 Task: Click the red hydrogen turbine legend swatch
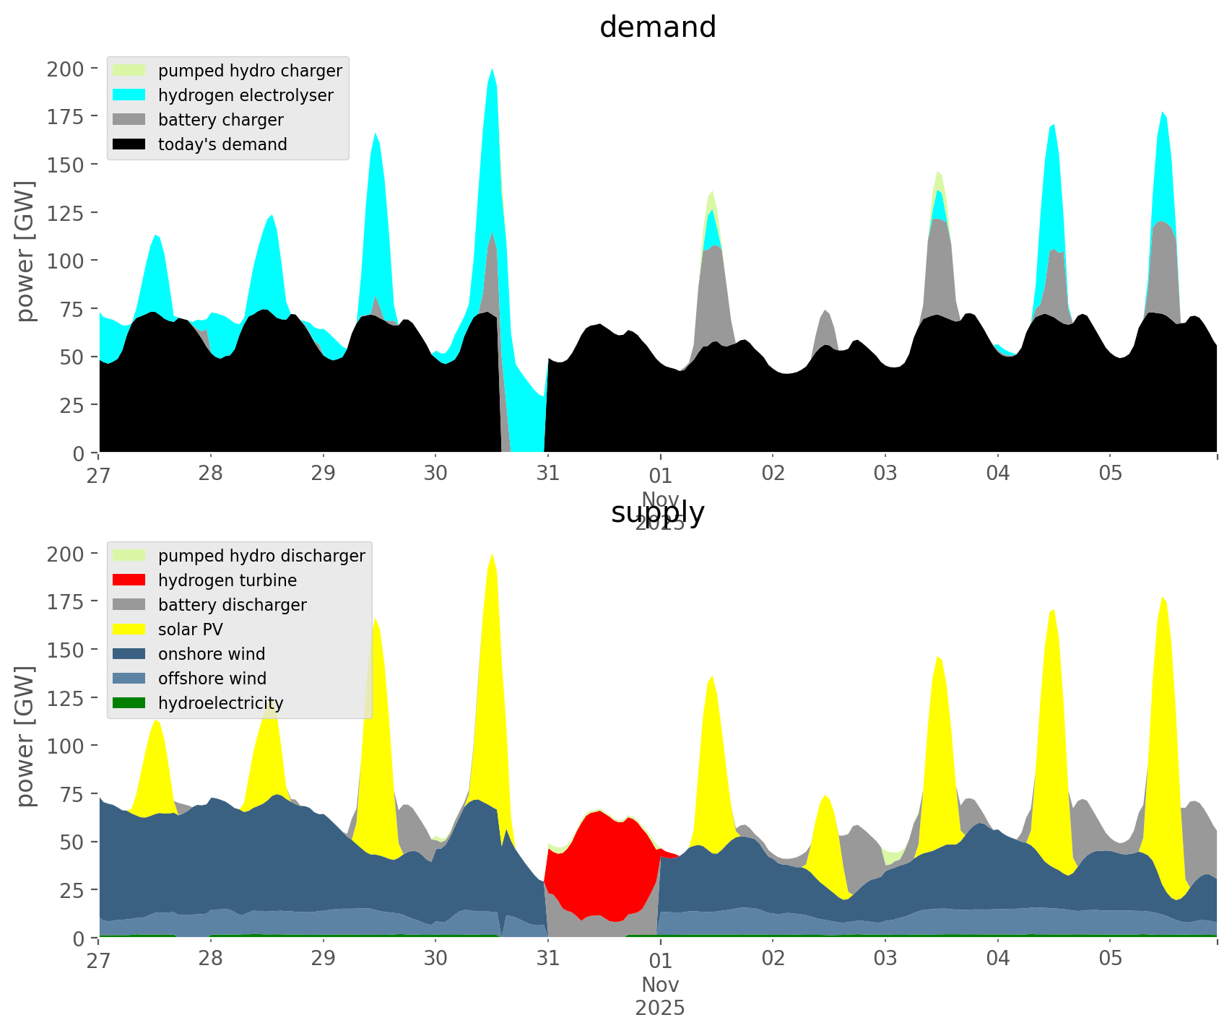pyautogui.click(x=129, y=580)
